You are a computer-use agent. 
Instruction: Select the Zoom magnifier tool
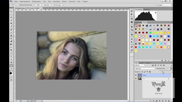tap(11, 69)
